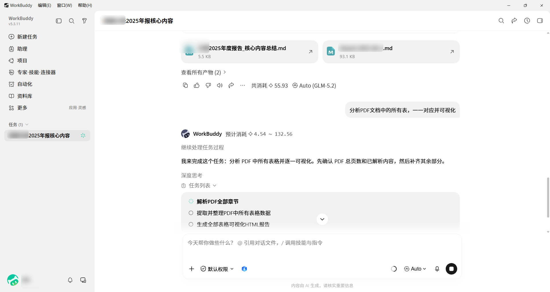Open the 默认权限 permission dropdown
Image resolution: width=550 pixels, height=292 pixels.
(x=217, y=269)
